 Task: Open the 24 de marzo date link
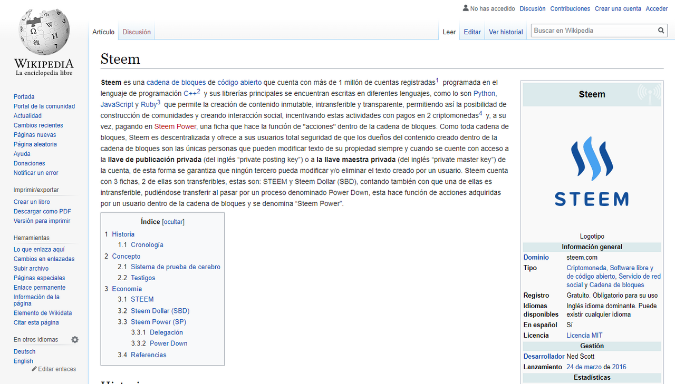pos(585,367)
